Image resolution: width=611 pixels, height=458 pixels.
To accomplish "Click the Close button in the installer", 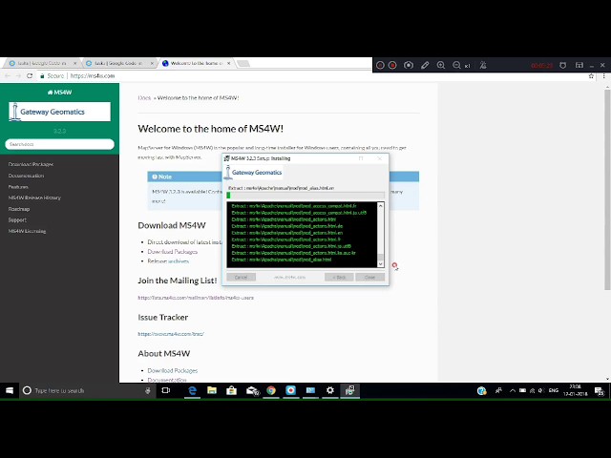I will tap(369, 277).
